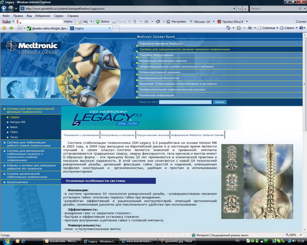Open the Файл menu
Image resolution: width=307 pixels, height=245 pixels.
[6, 16]
